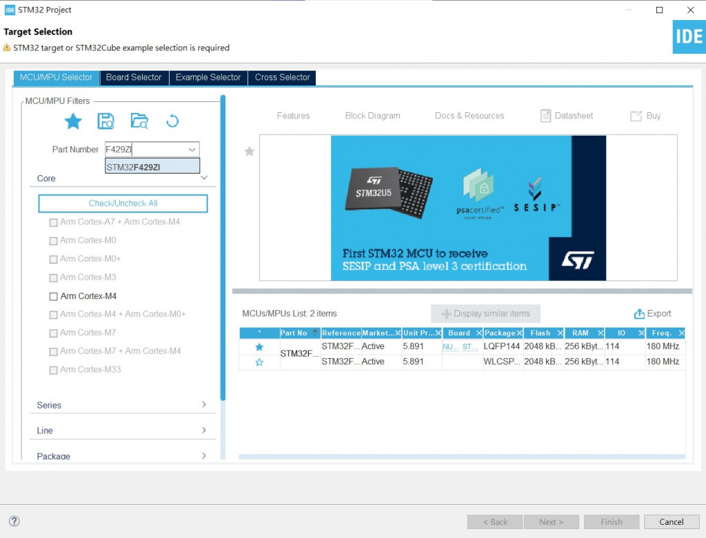Screen dimensions: 706x538
Task: Open the NU... board link
Action: click(450, 346)
